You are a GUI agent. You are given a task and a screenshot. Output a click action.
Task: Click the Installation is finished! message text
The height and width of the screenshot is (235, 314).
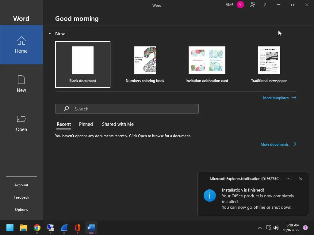pyautogui.click(x=243, y=190)
